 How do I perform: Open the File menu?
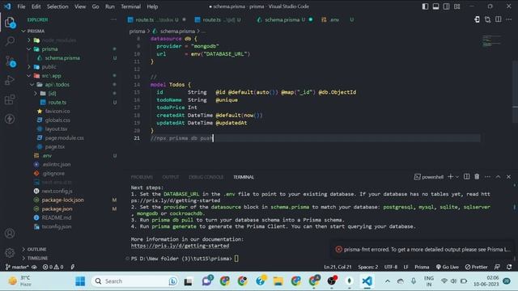pyautogui.click(x=21, y=6)
